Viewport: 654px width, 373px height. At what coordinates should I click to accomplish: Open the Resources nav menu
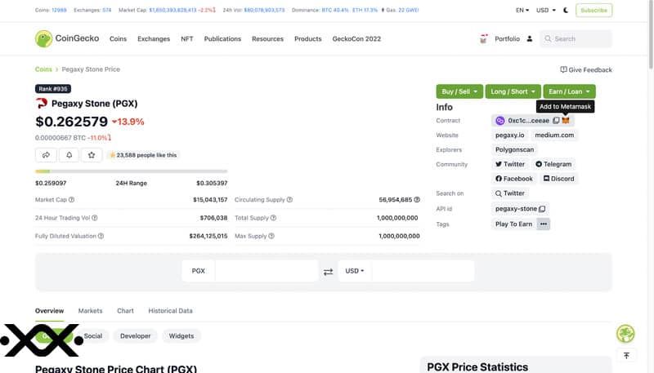267,38
